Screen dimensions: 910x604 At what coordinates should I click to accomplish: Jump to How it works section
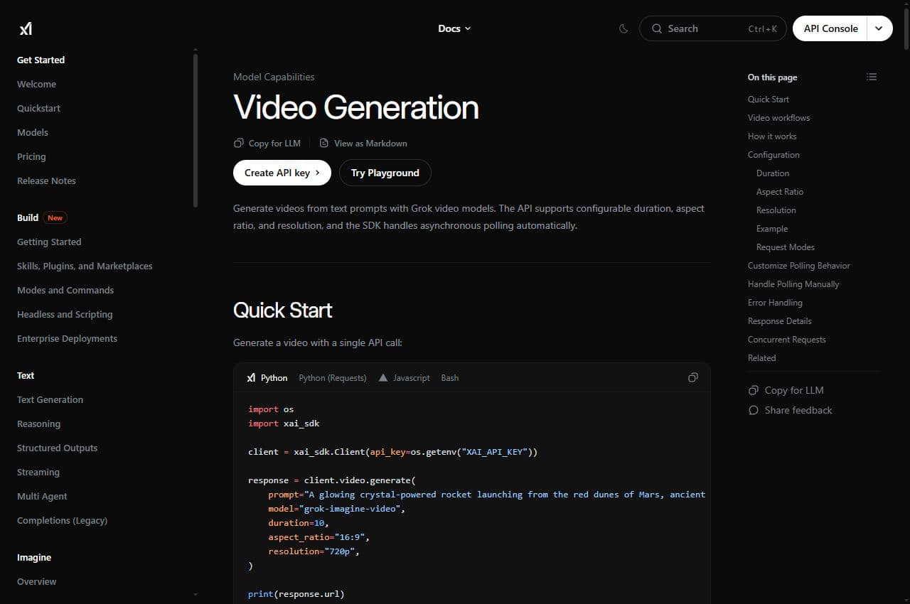(772, 136)
